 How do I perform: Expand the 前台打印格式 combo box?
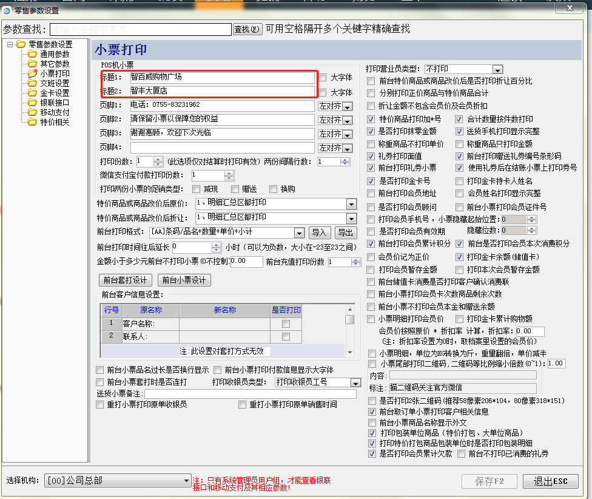coord(299,233)
